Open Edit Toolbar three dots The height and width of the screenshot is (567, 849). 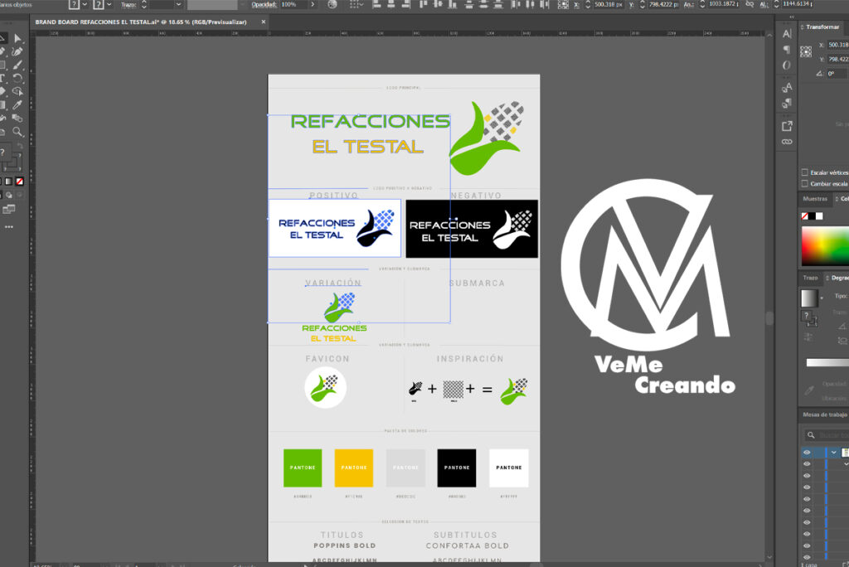[x=8, y=227]
